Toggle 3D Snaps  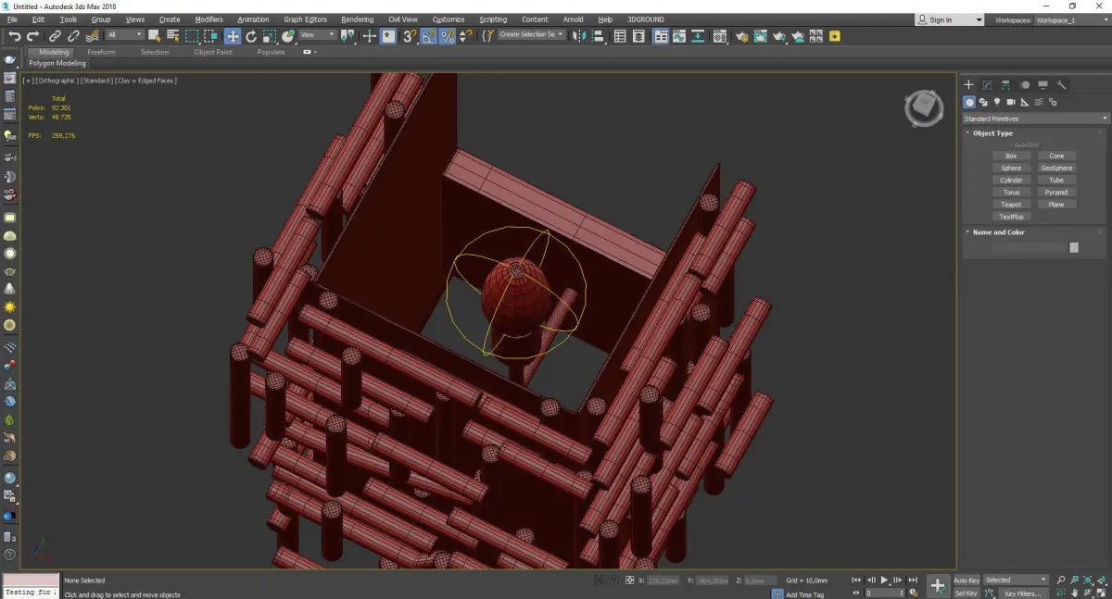[409, 36]
